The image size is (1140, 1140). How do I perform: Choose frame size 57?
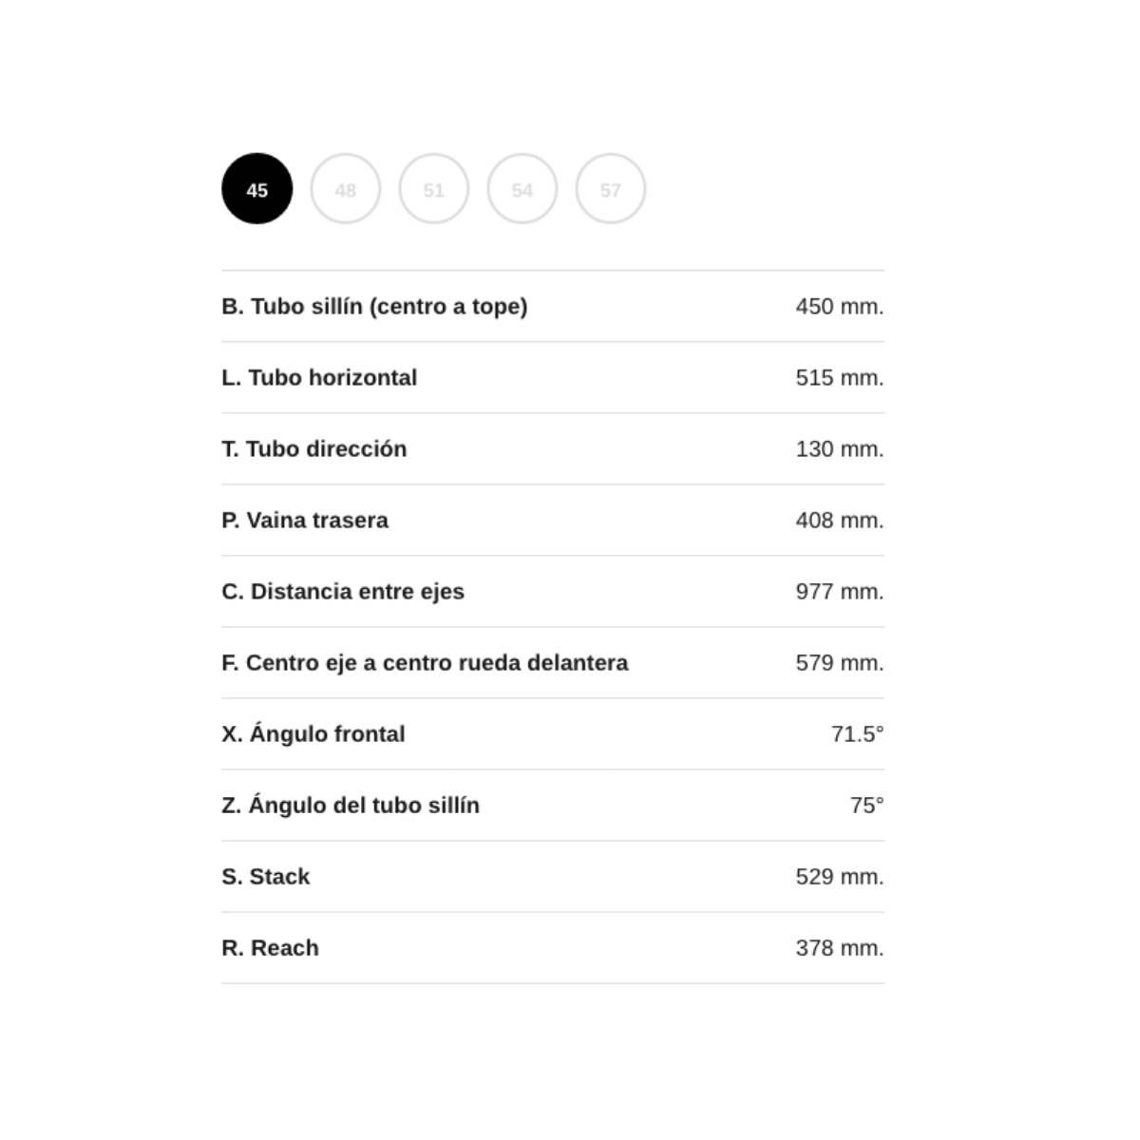611,189
